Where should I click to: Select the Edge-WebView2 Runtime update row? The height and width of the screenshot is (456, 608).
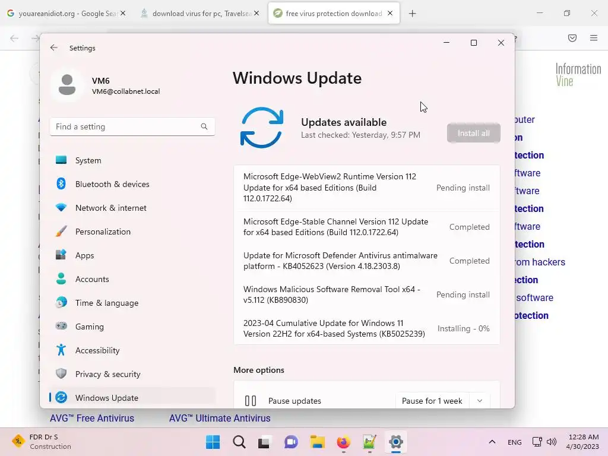(366, 187)
